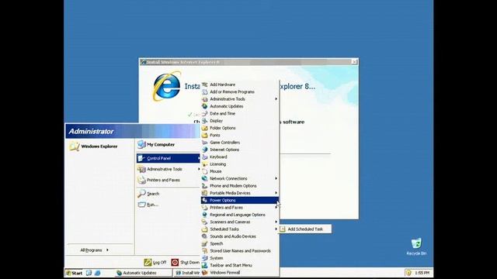The width and height of the screenshot is (497, 279).
Task: Click the Display icon in Control Panel menu
Action: 205,121
